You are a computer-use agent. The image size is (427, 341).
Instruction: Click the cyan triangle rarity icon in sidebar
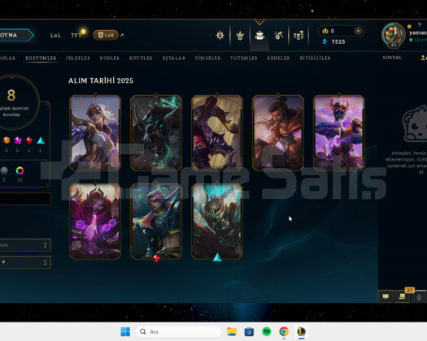point(41,140)
